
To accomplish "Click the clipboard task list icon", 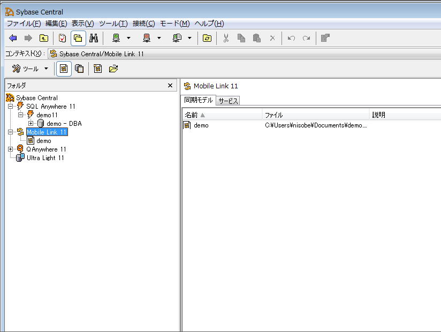I will tap(63, 38).
